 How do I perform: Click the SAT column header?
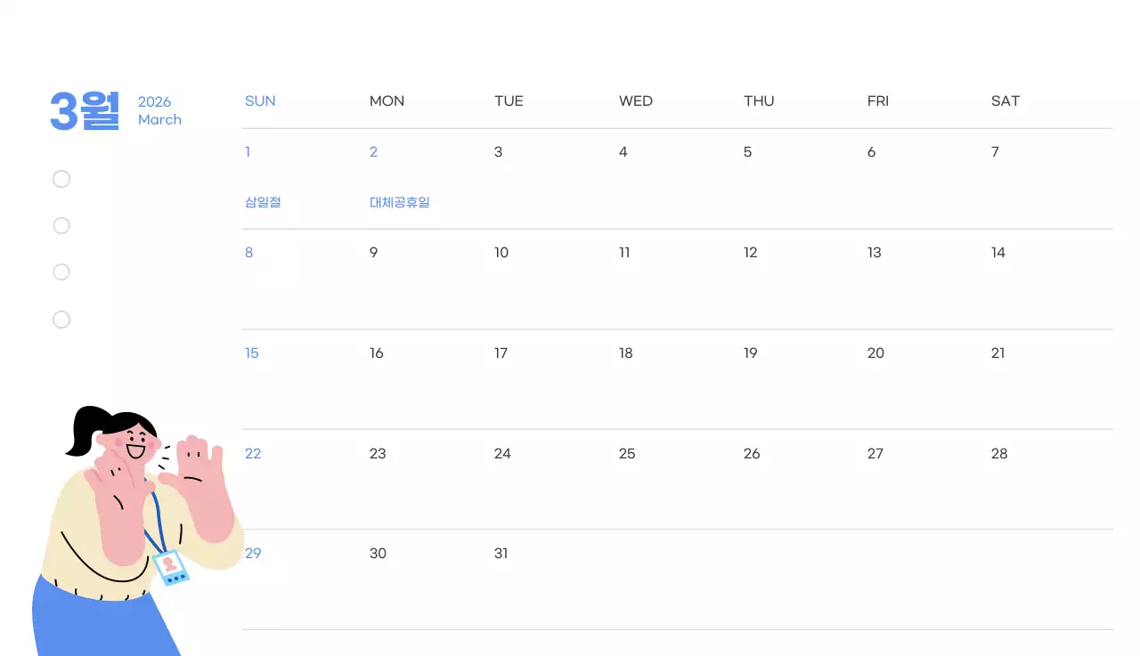tap(1005, 101)
